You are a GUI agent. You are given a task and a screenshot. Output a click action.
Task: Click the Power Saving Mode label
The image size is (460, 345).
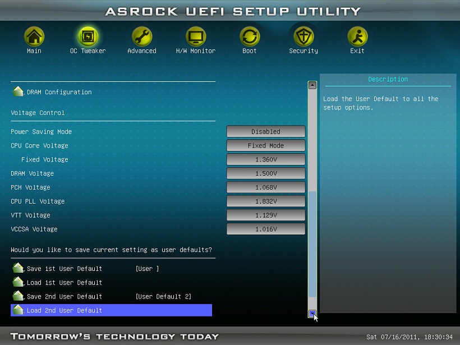click(x=41, y=132)
